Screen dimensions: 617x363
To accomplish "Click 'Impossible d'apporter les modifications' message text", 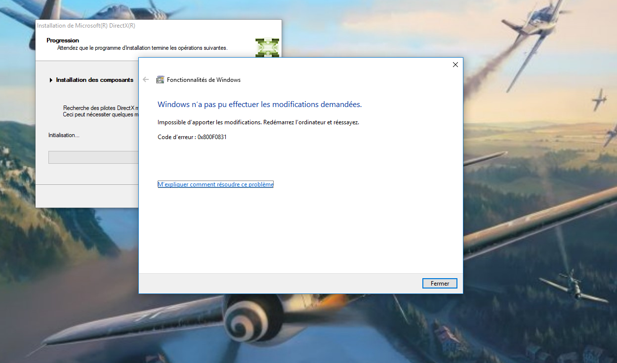I will pos(258,122).
